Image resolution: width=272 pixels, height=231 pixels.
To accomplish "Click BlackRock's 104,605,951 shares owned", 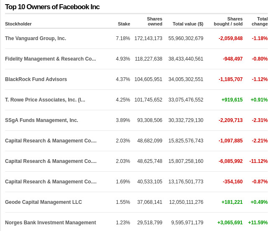I will coord(148,79).
